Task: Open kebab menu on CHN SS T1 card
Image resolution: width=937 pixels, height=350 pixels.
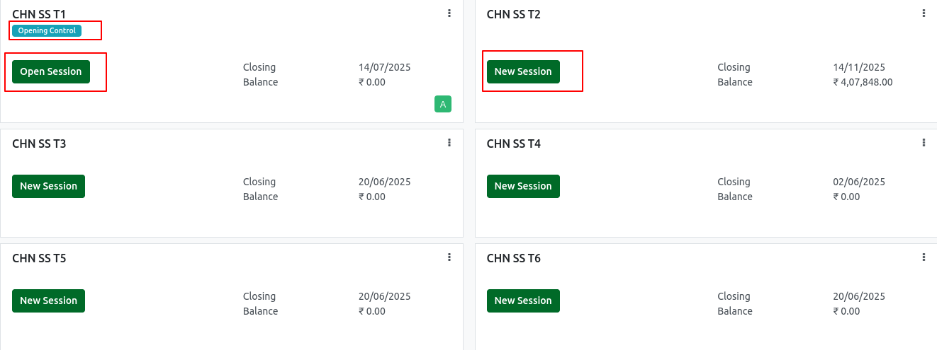Action: (x=449, y=13)
